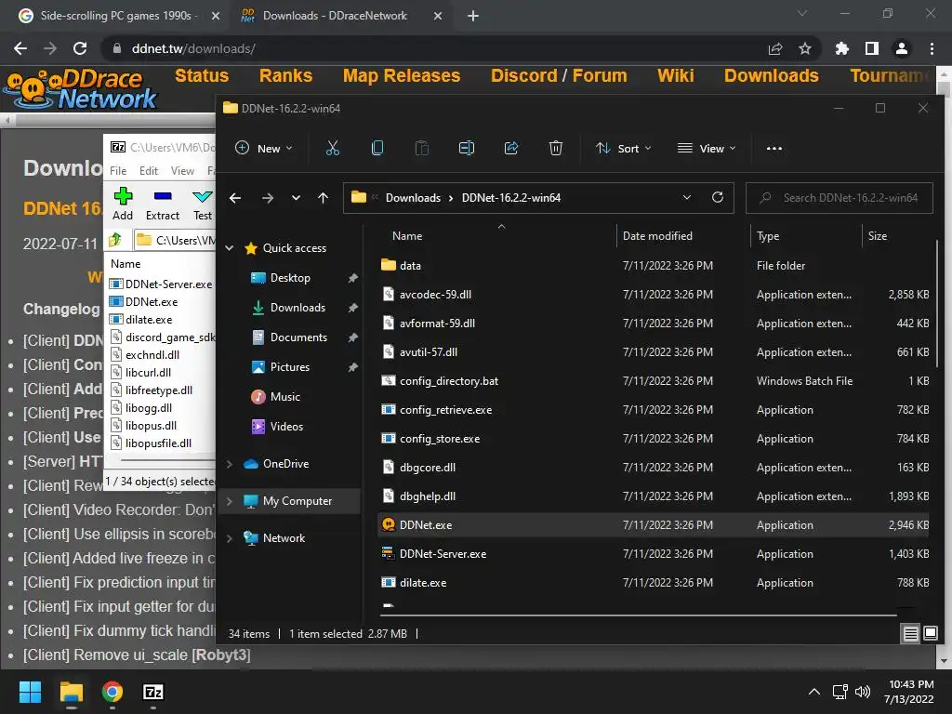Open the New dropdown in Explorer

(263, 148)
